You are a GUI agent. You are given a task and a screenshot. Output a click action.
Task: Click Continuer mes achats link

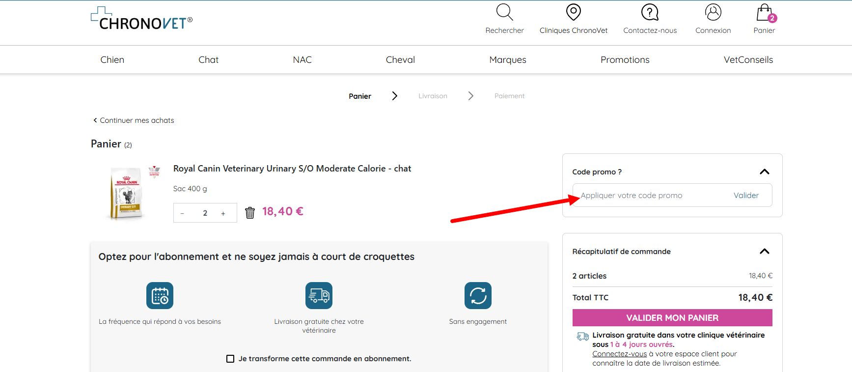(x=134, y=120)
